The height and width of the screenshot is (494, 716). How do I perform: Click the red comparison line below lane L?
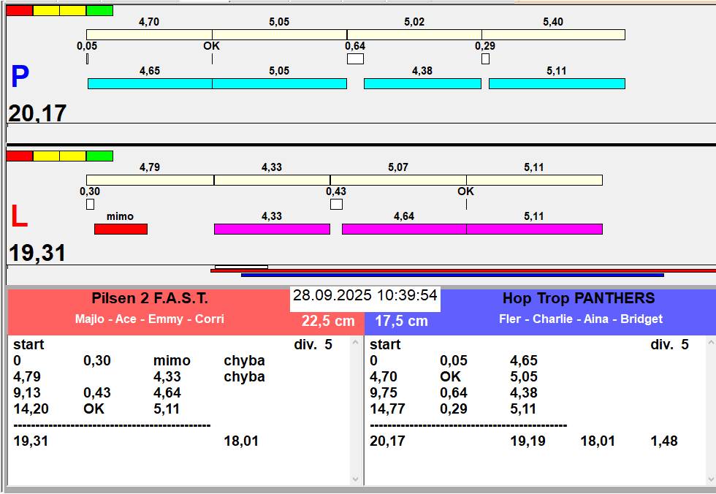[x=463, y=270]
